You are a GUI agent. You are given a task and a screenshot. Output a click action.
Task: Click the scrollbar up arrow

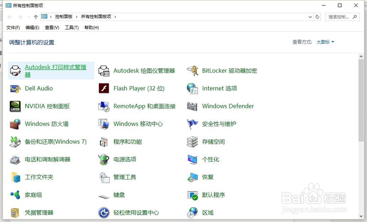coord(361,57)
